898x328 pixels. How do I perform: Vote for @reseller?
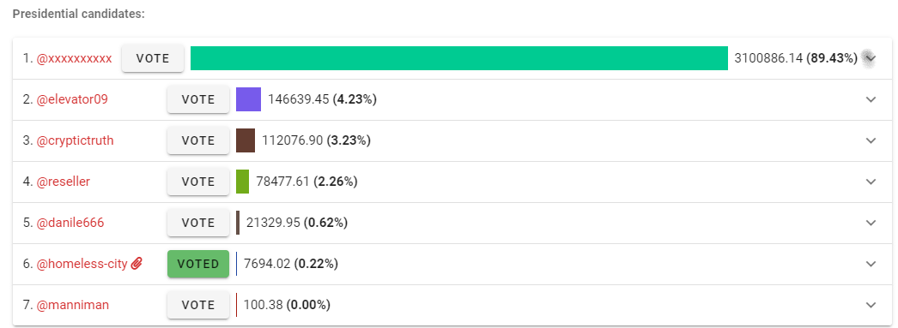[198, 182]
